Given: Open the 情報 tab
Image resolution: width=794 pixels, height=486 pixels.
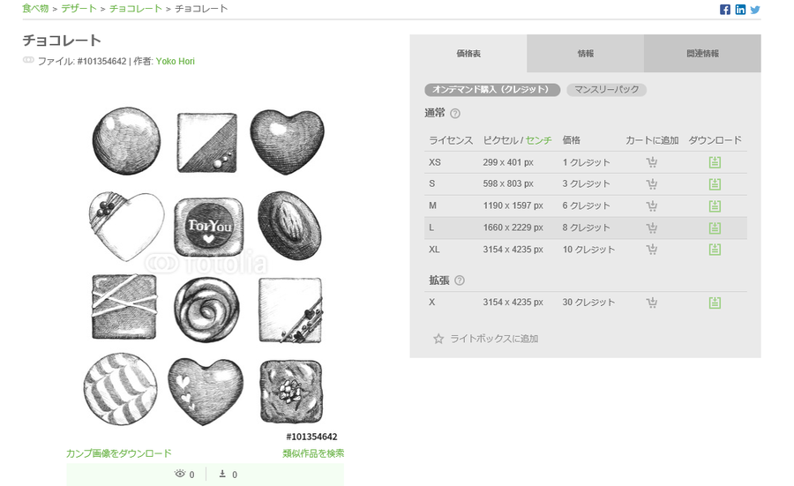Looking at the screenshot, I should tap(586, 53).
